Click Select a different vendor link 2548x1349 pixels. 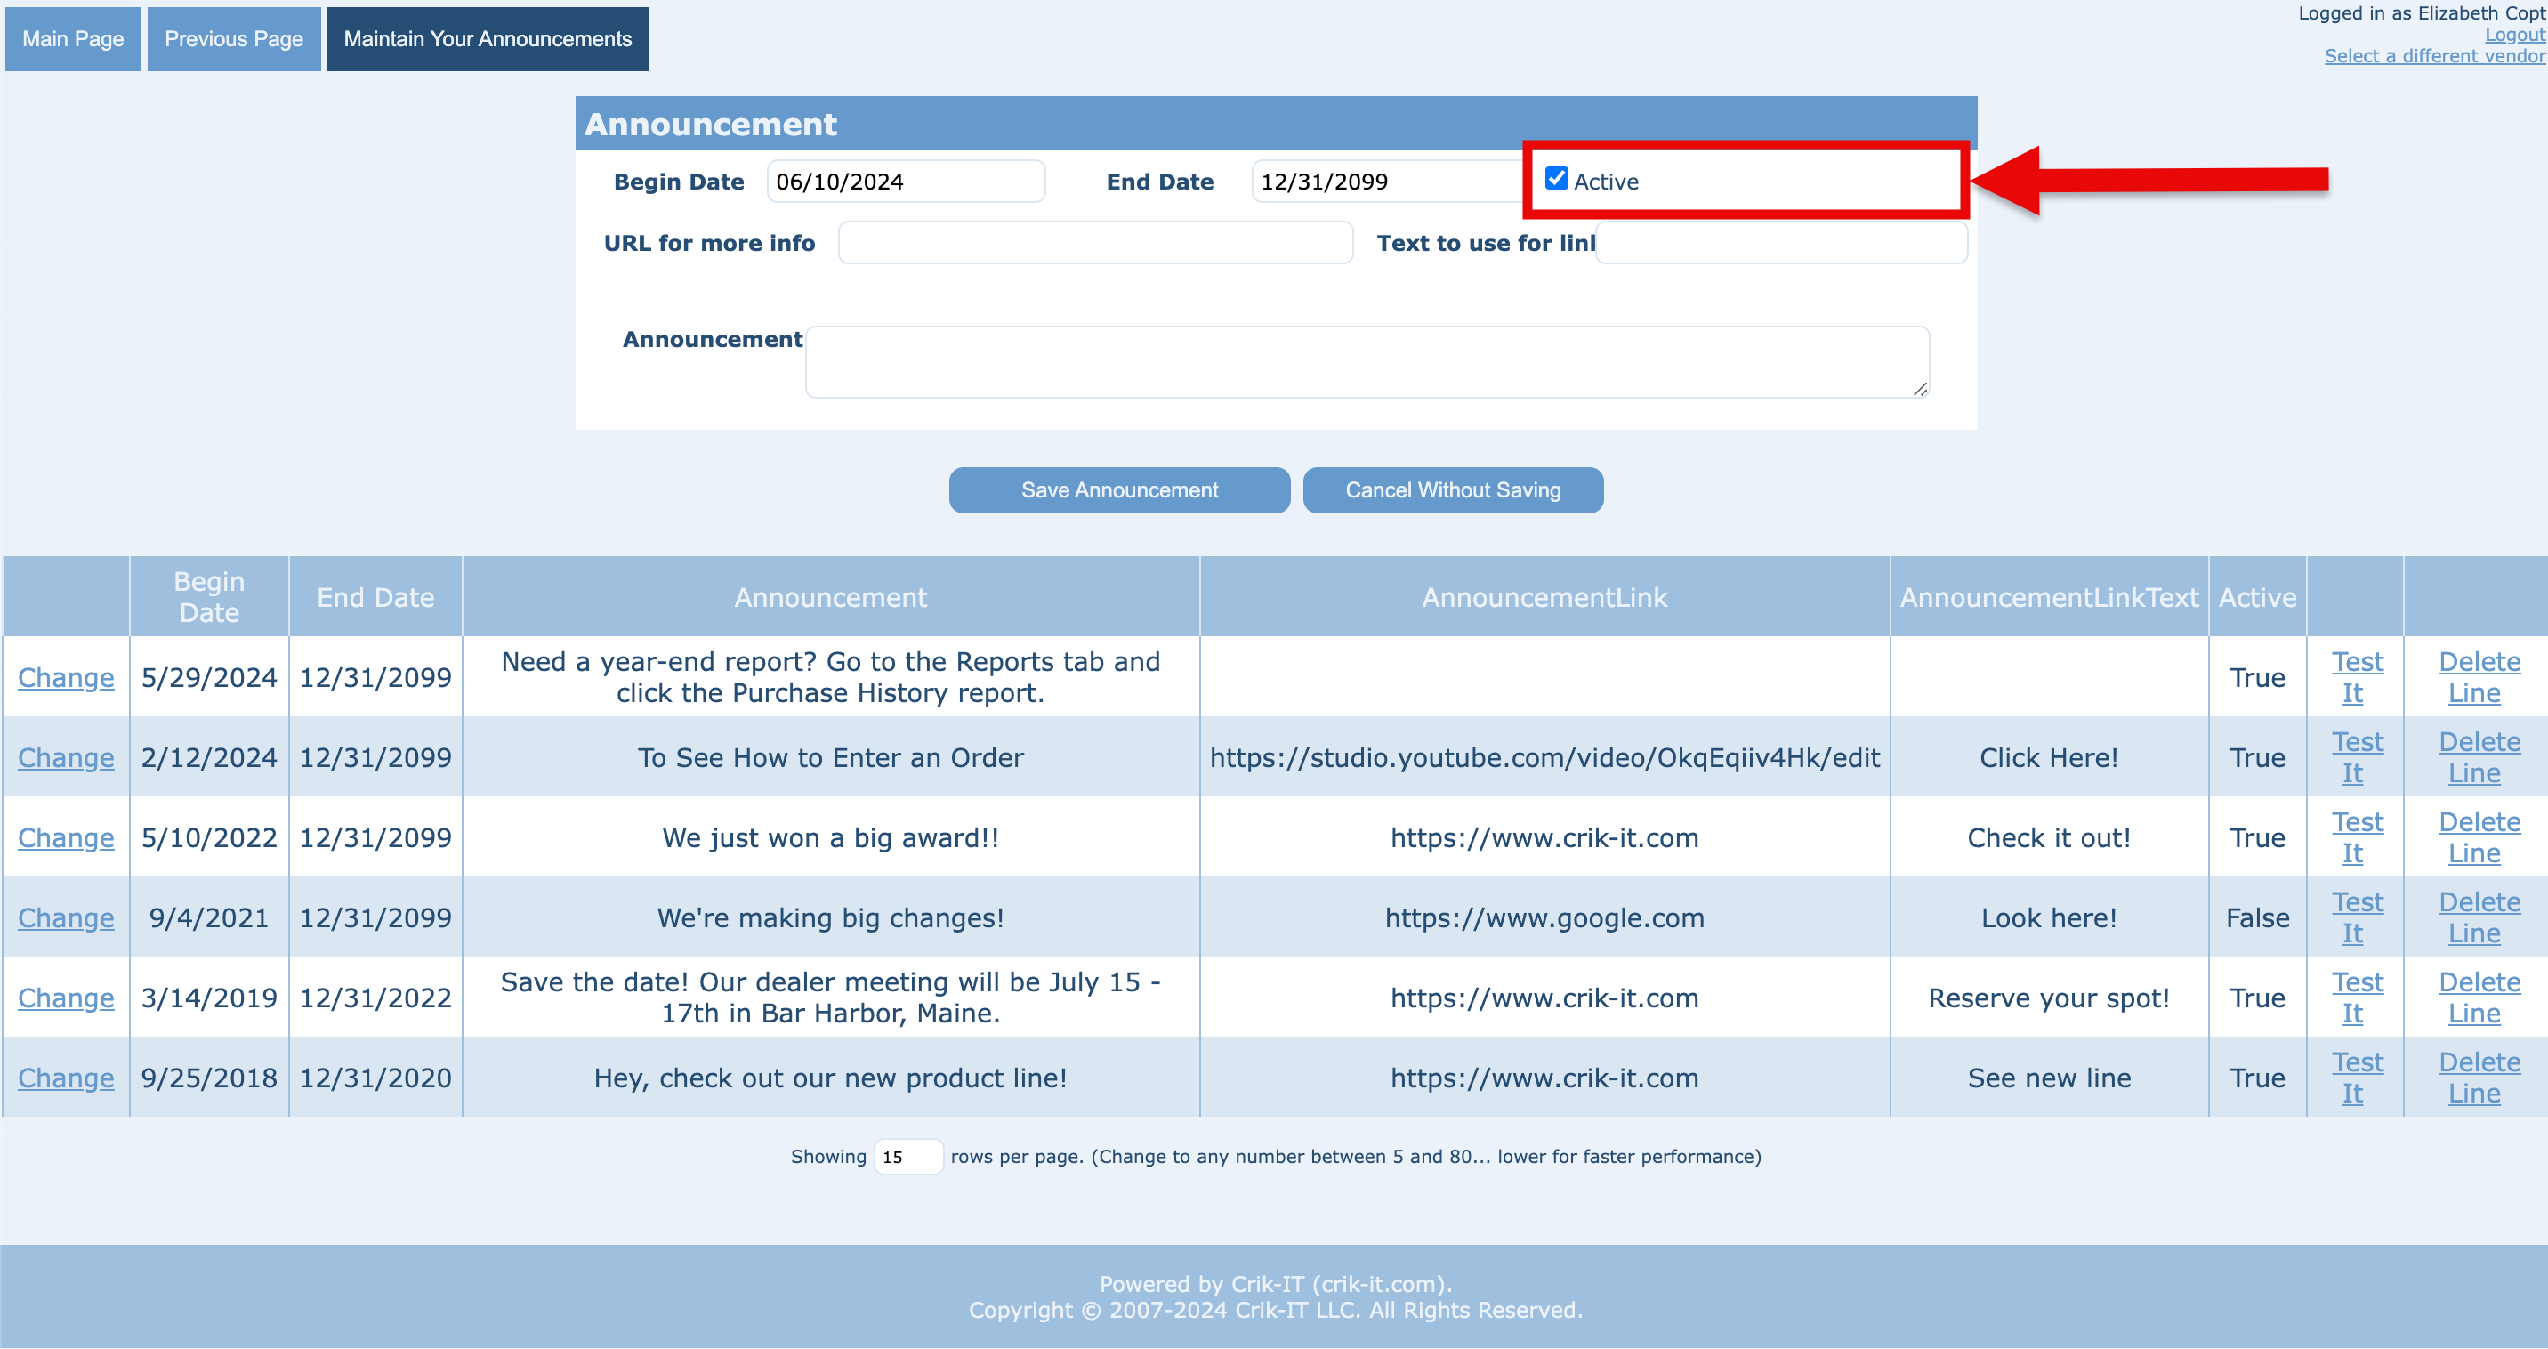click(2434, 55)
